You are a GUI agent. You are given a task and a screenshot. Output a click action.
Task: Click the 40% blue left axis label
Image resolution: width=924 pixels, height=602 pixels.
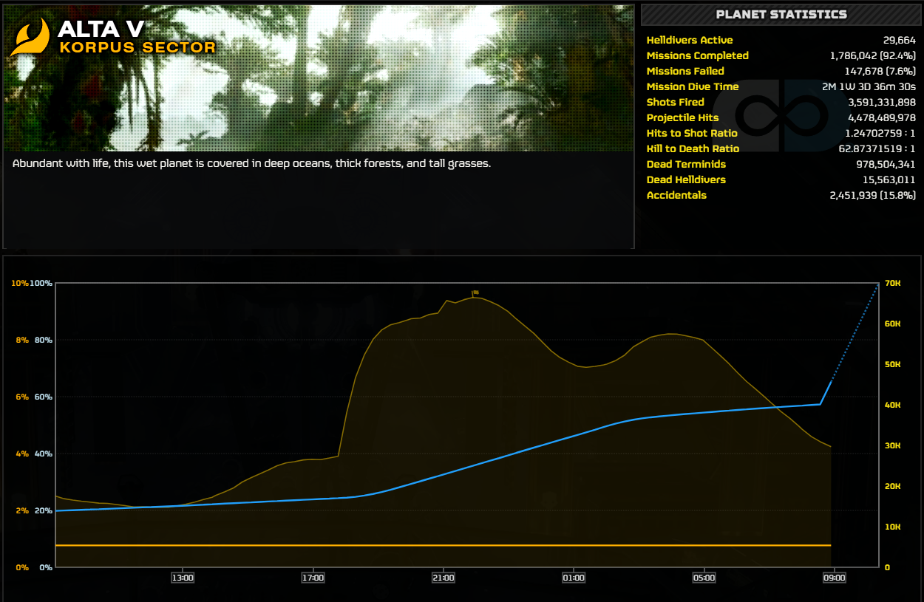44,454
